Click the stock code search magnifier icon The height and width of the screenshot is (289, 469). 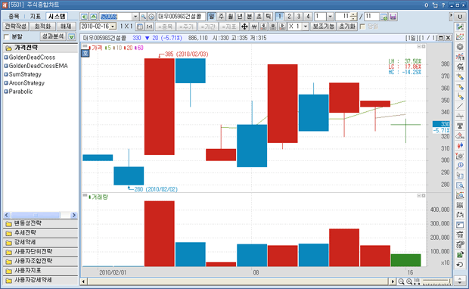[143, 17]
